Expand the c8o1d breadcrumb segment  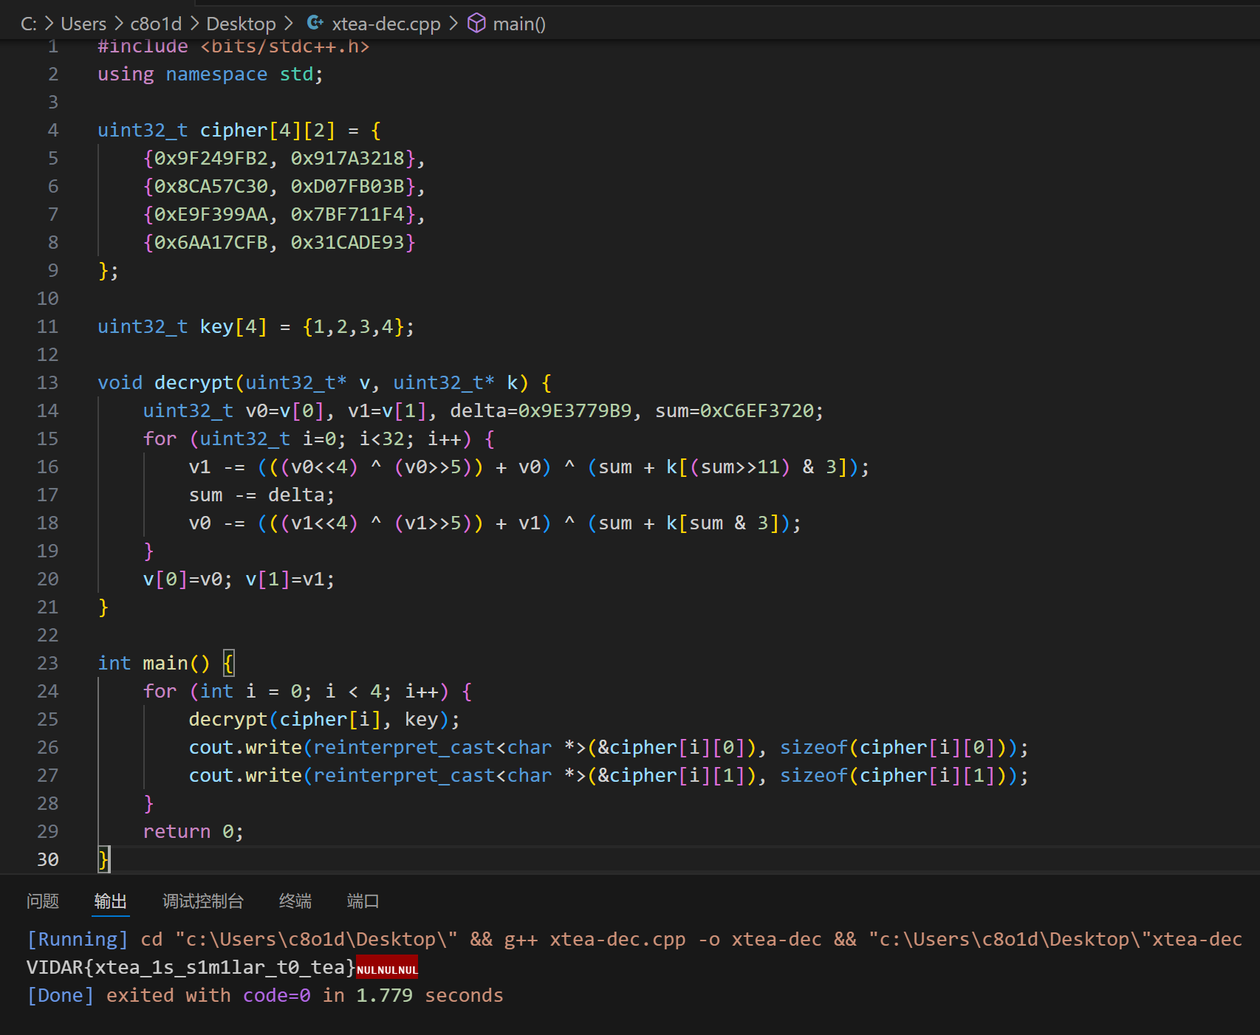pyautogui.click(x=156, y=24)
